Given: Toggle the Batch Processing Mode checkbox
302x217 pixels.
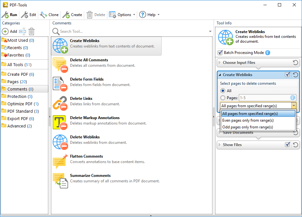Looking at the screenshot, I should (x=220, y=53).
